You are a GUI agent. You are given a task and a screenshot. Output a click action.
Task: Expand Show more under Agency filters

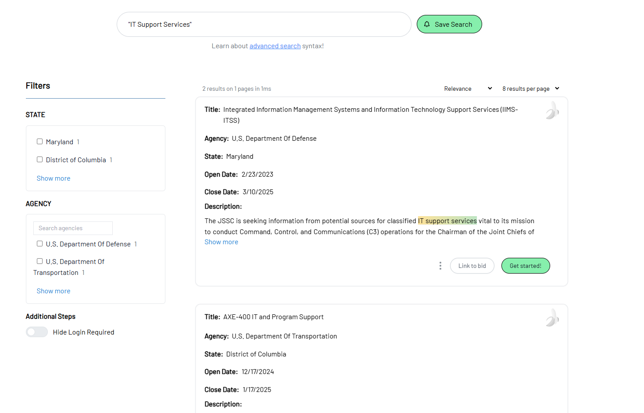coord(54,291)
